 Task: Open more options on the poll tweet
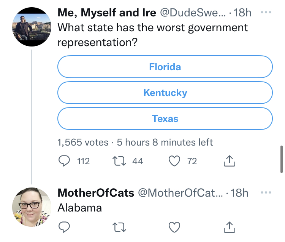pos(266,13)
